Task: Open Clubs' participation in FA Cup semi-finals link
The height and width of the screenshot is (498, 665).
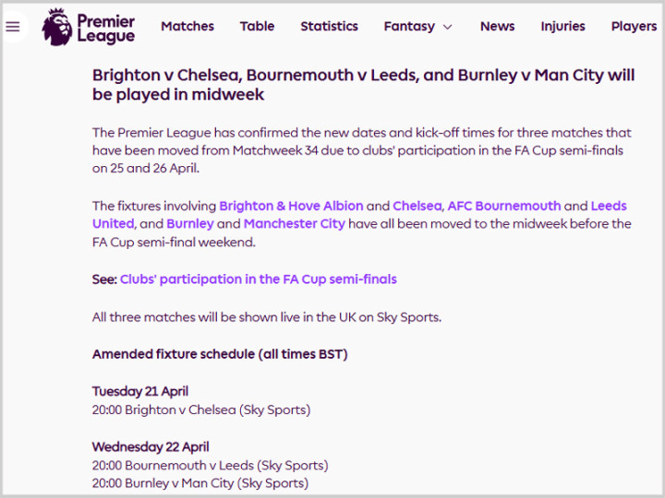Action: click(258, 279)
